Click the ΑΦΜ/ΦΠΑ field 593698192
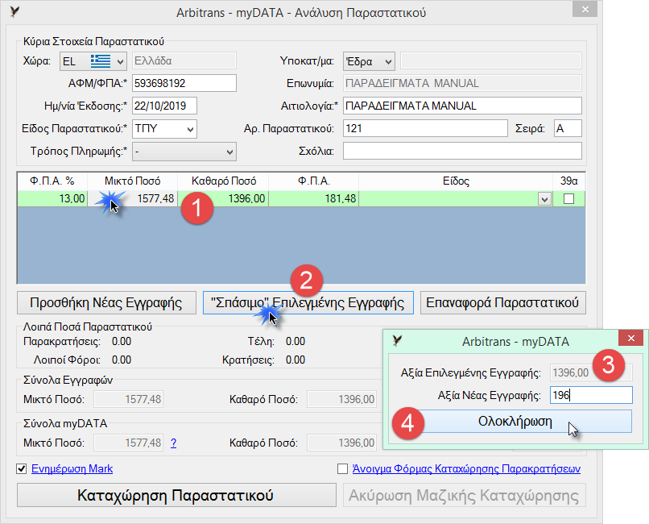The width and height of the screenshot is (649, 524). [x=184, y=83]
